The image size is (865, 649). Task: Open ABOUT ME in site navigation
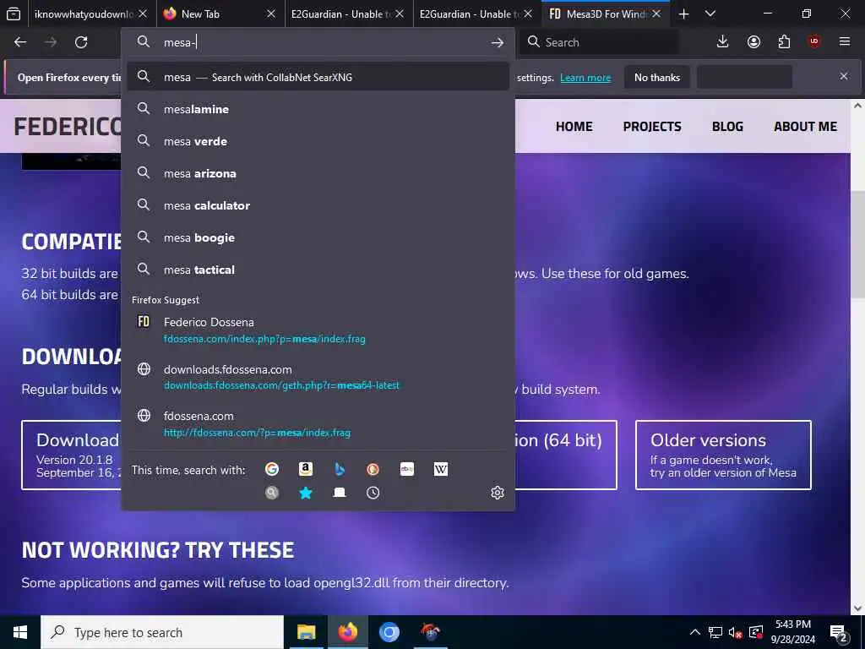(x=805, y=127)
